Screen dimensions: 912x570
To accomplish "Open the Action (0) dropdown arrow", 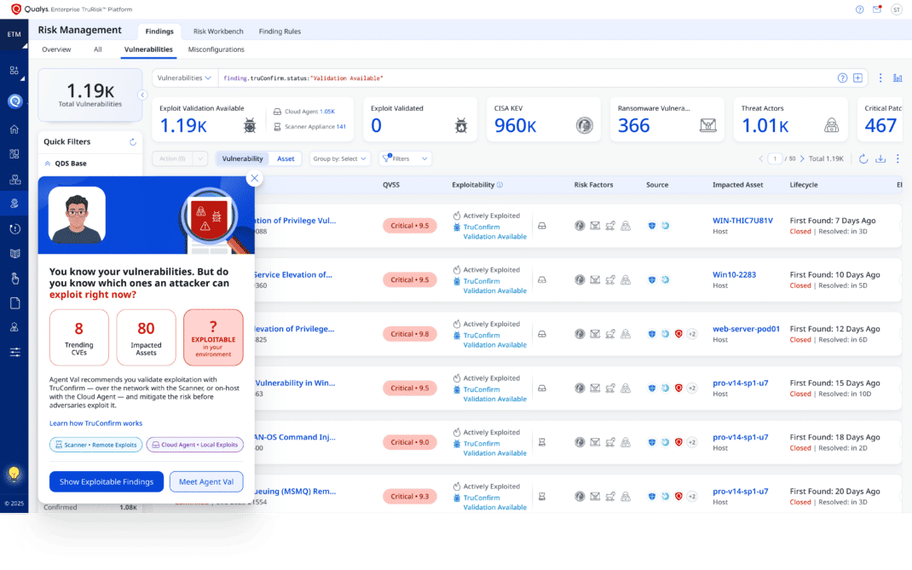I will [200, 158].
